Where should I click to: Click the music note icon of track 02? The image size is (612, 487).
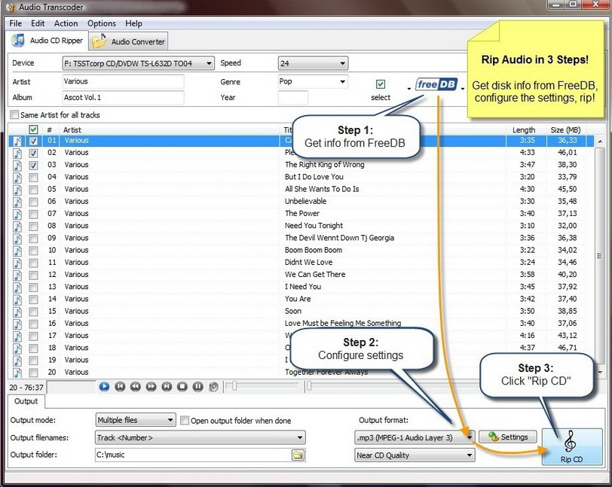(17, 154)
